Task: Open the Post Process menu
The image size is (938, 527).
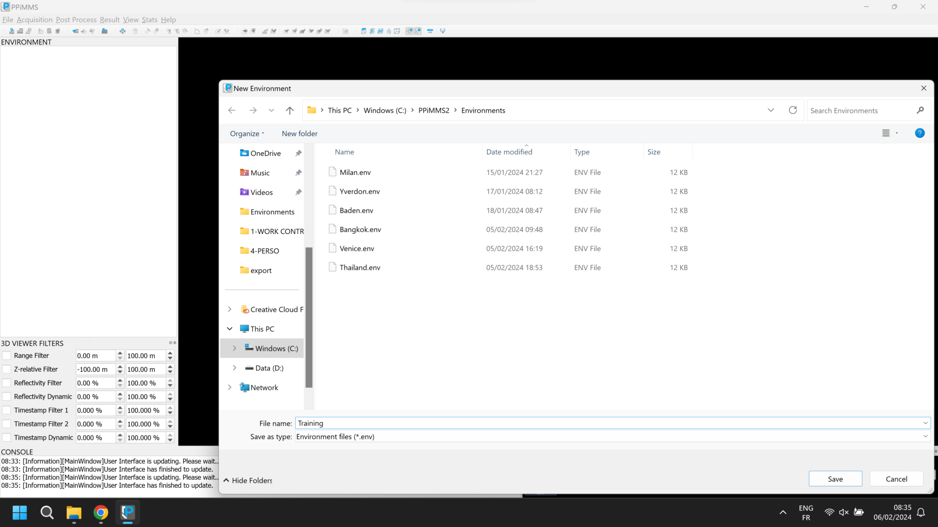Action: (76, 20)
